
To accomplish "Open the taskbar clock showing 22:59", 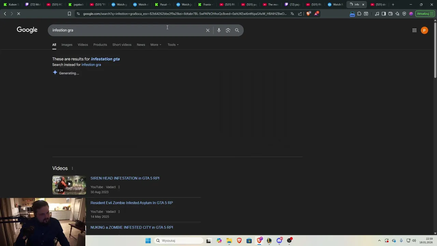I will [426, 241].
